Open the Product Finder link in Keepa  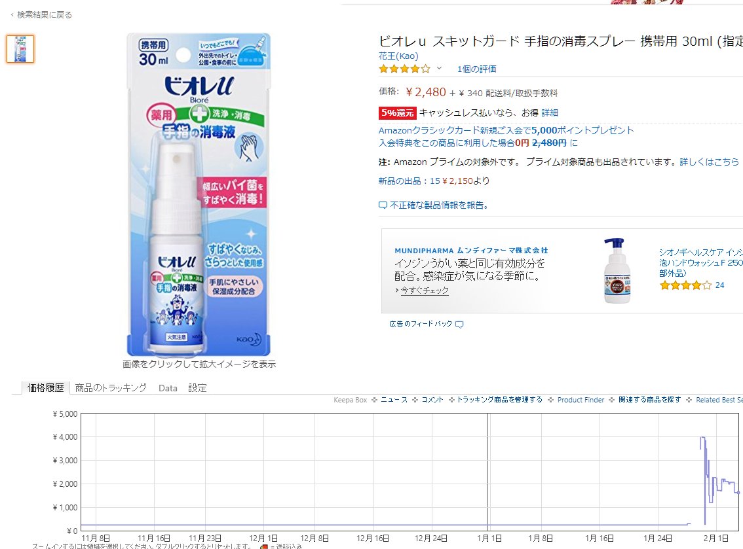click(581, 400)
